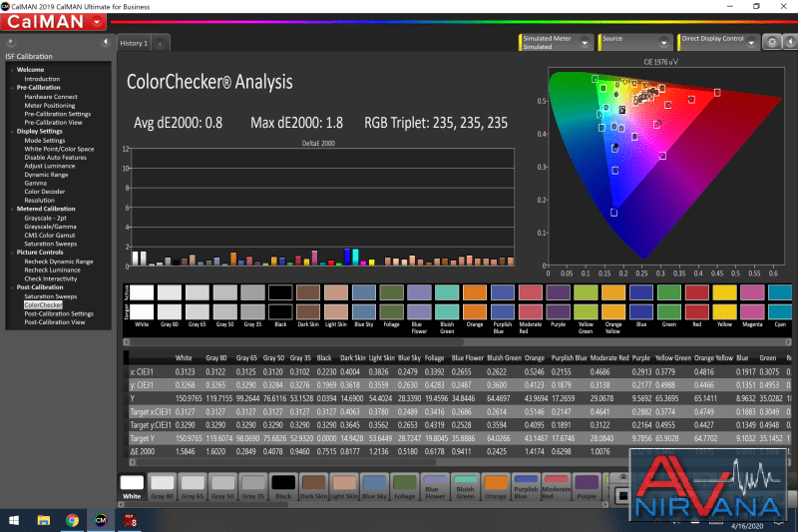Go to Hardware Connect step

click(51, 97)
